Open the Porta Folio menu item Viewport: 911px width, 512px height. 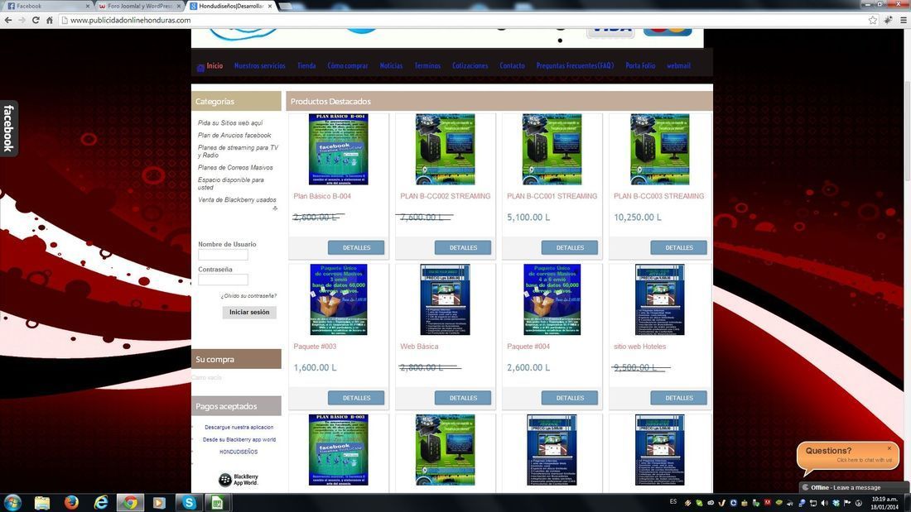pyautogui.click(x=640, y=65)
